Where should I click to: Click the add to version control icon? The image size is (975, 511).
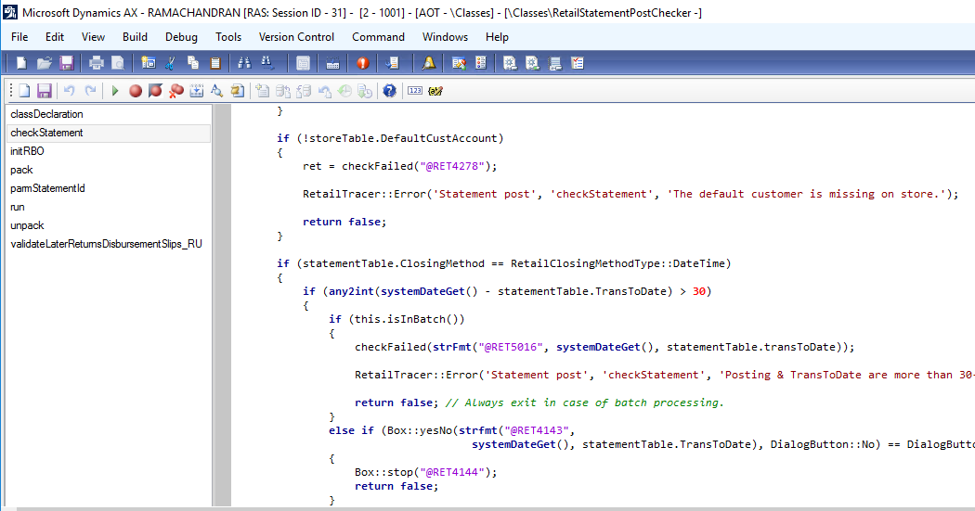click(263, 91)
